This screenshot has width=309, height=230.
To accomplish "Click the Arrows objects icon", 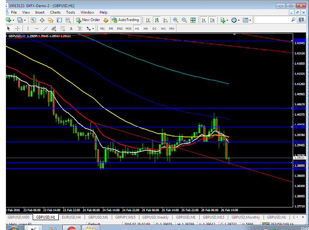I will coord(88,29).
